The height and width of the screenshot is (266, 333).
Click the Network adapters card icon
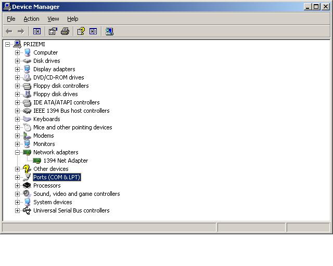27,152
